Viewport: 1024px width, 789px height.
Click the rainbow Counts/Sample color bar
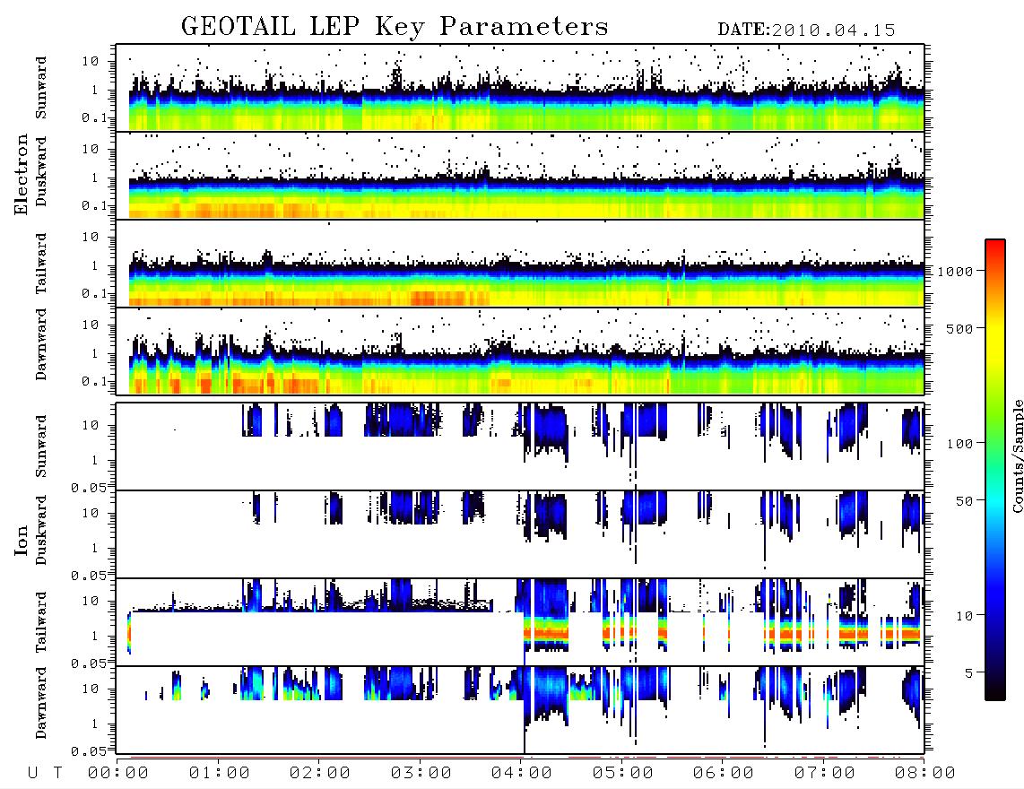tap(995, 470)
